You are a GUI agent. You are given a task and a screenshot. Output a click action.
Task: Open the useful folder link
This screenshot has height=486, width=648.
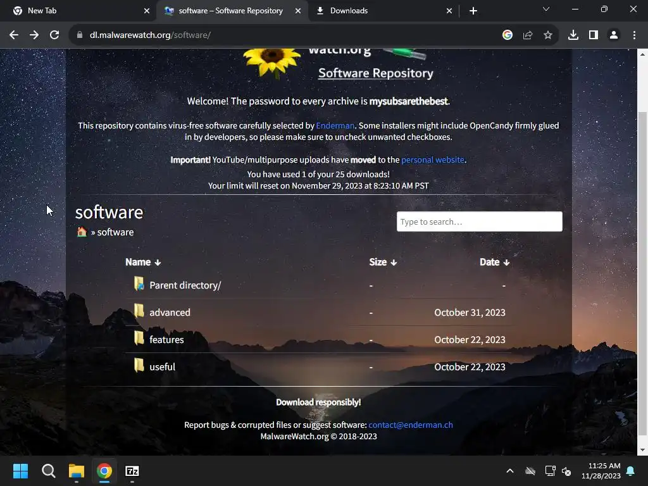click(x=163, y=367)
